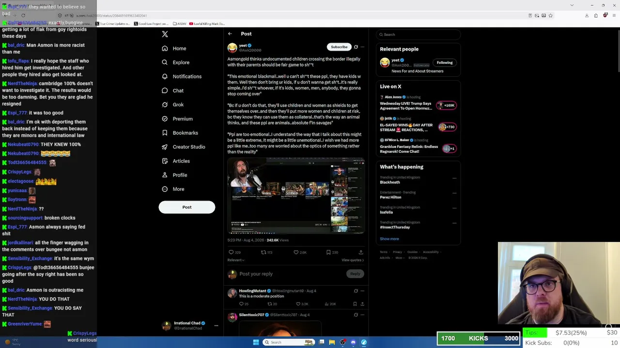Open Creator Studio from the sidebar
The height and width of the screenshot is (348, 620).
coord(183,147)
